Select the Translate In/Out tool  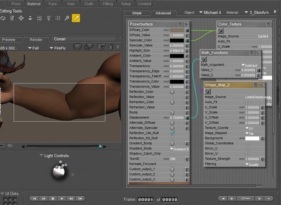(x=30, y=18)
